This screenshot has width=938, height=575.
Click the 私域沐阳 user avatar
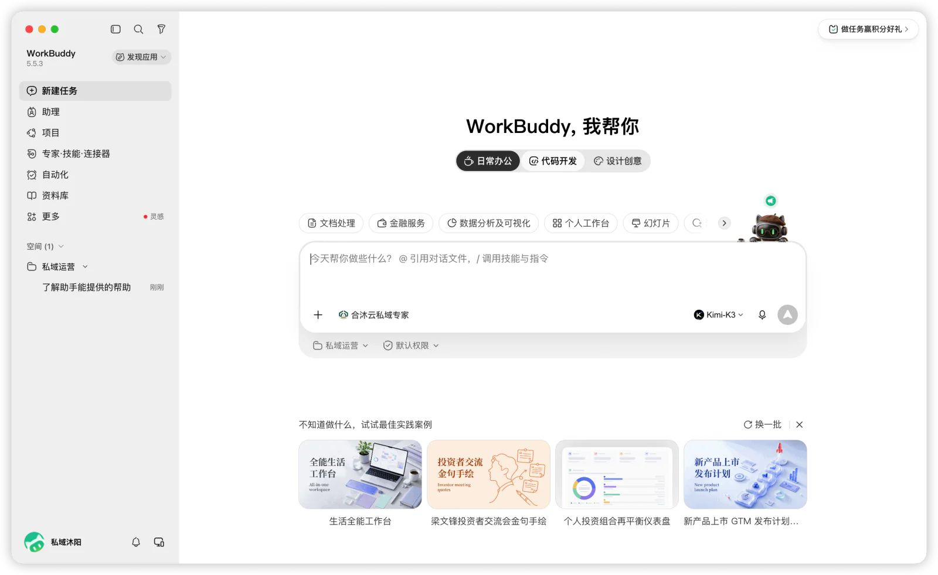(34, 542)
